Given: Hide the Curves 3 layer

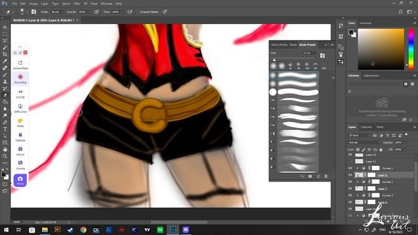Looking at the screenshot, I should point(350,195).
